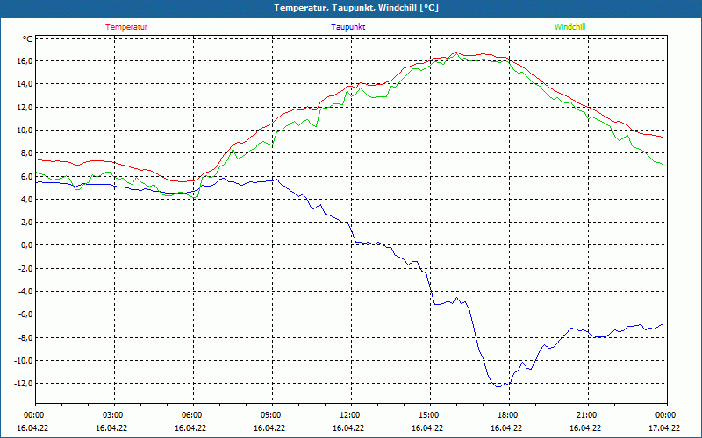Click the 10,0 y-axis value

(25, 130)
